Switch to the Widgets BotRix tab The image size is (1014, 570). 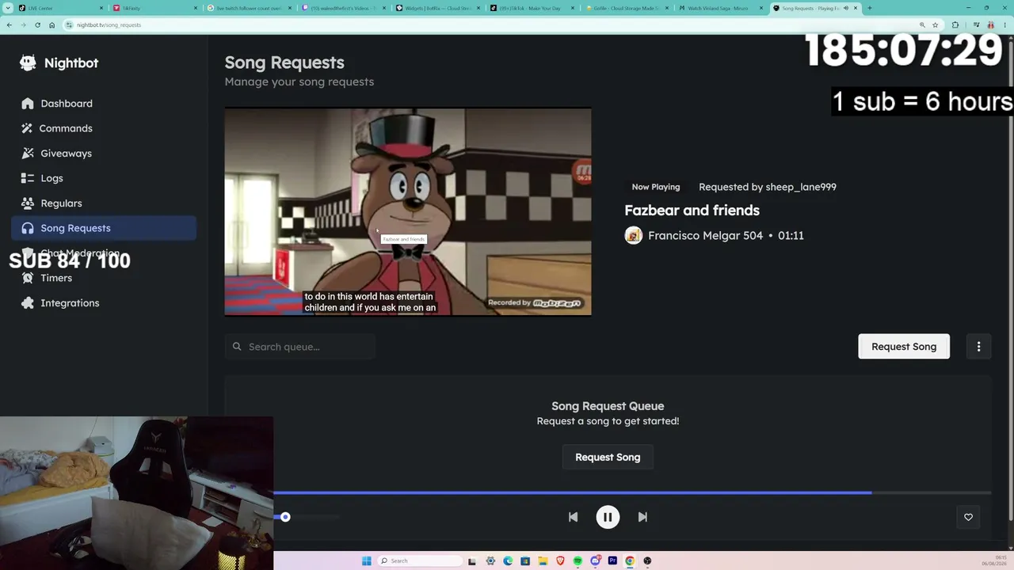point(437,8)
